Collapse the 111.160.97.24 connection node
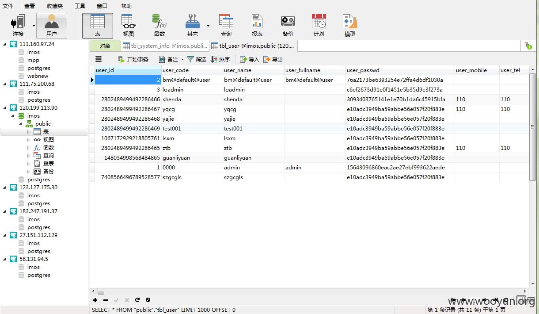 point(5,44)
